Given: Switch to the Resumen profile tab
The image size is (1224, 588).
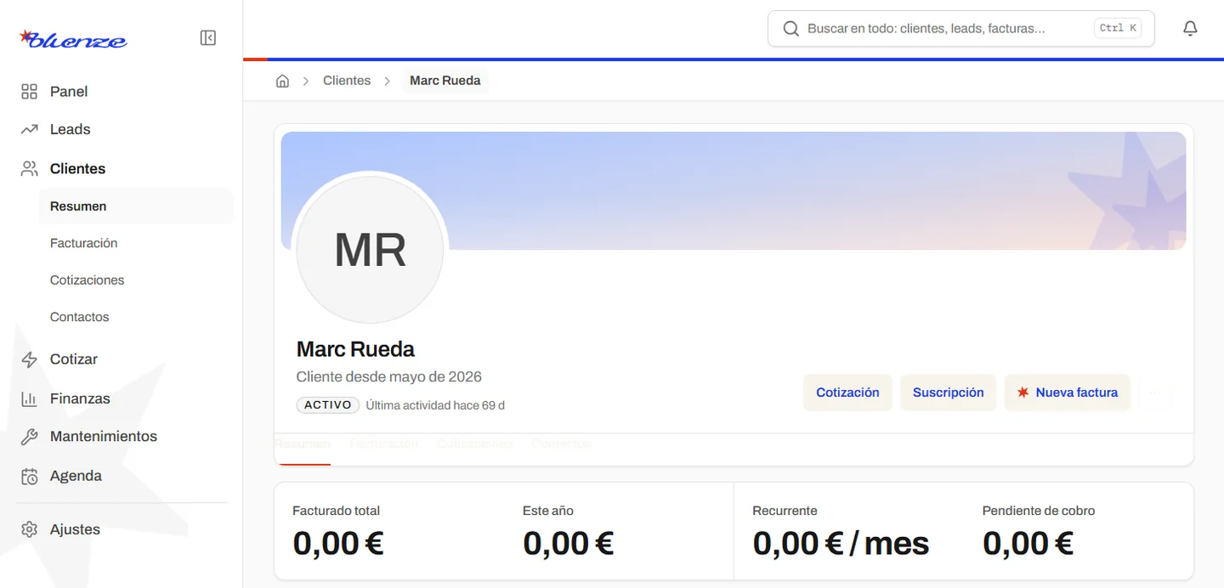Looking at the screenshot, I should 303,444.
